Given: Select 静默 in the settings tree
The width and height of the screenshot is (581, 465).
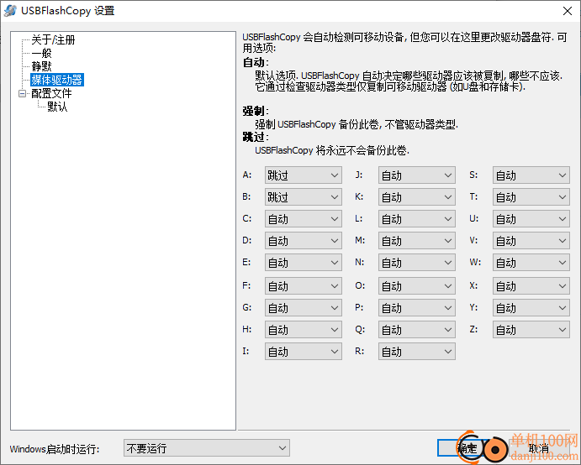Looking at the screenshot, I should click(x=41, y=66).
